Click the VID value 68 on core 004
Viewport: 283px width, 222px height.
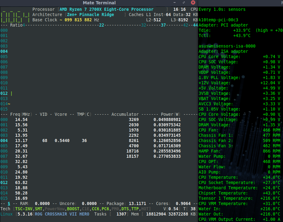pyautogui.click(x=45, y=140)
